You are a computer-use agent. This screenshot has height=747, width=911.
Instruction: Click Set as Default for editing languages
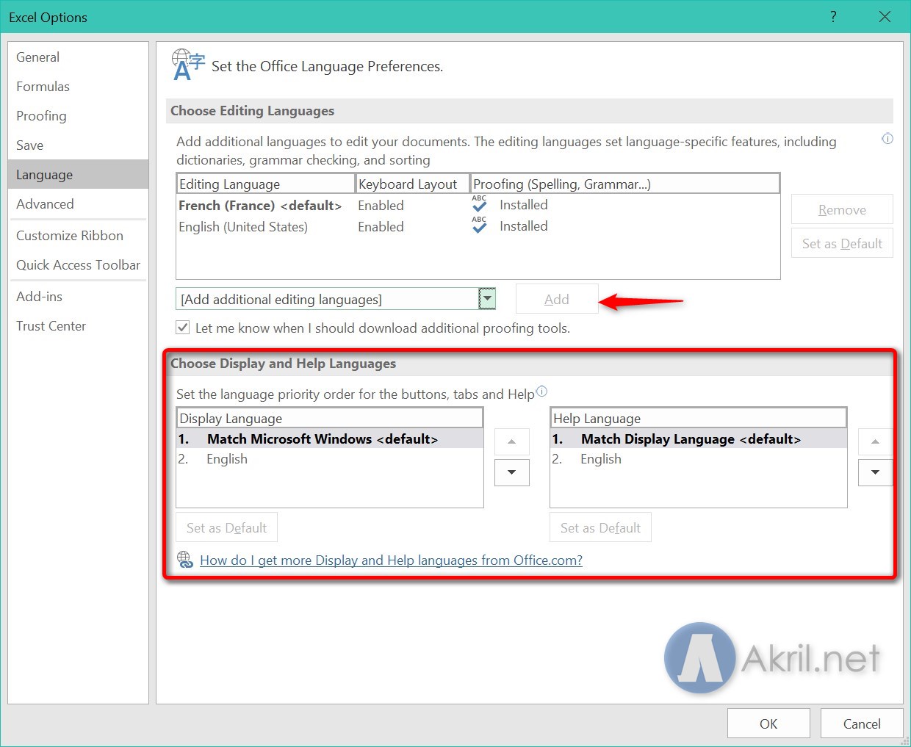842,243
